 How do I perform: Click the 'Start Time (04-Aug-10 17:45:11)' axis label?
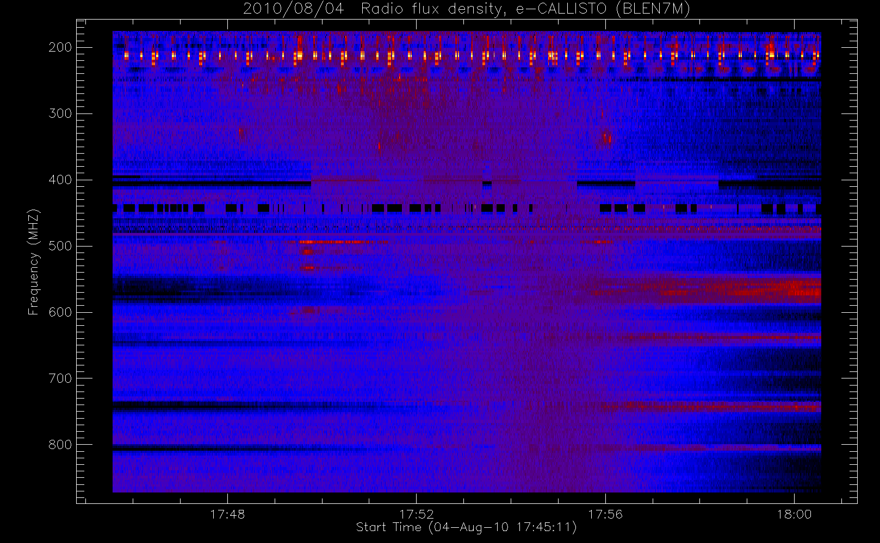466,527
